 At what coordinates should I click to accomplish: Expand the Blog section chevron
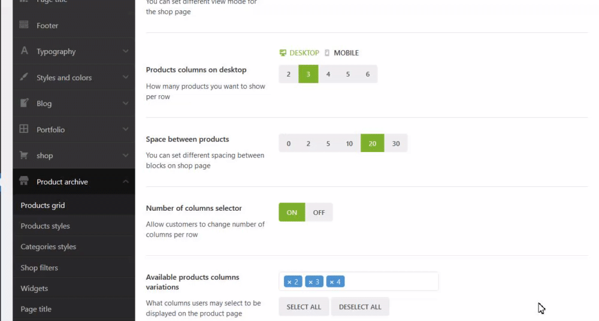tap(125, 104)
